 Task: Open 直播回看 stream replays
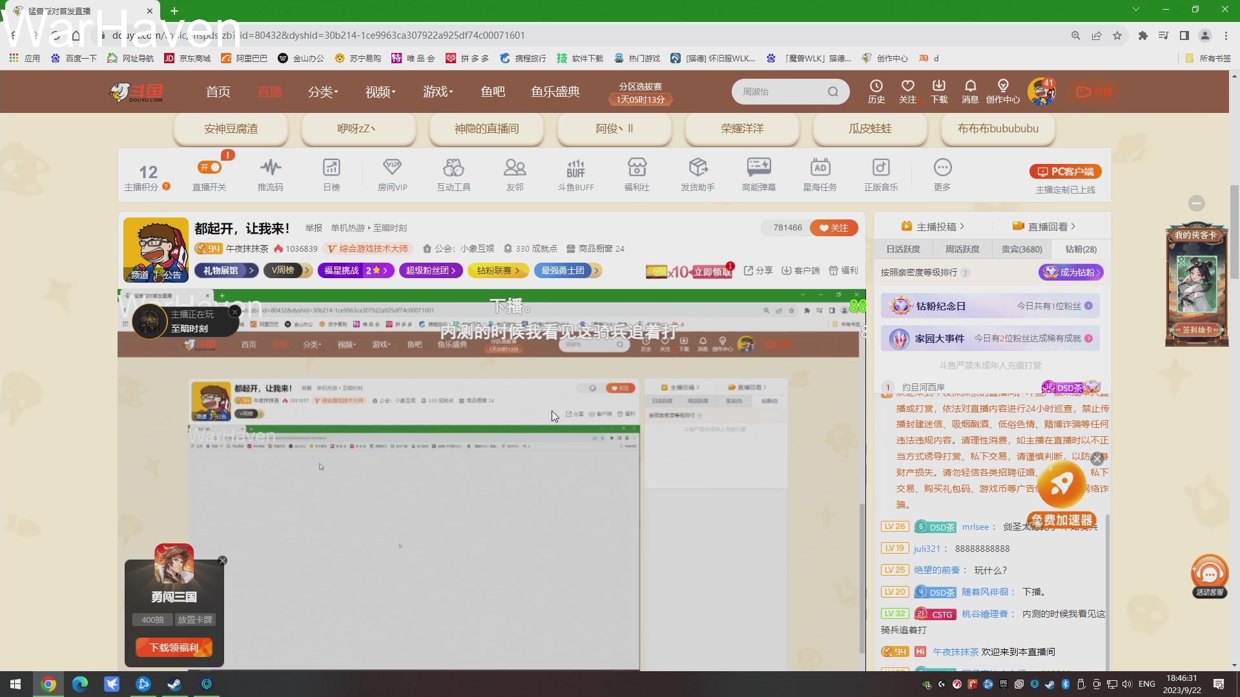click(1044, 227)
